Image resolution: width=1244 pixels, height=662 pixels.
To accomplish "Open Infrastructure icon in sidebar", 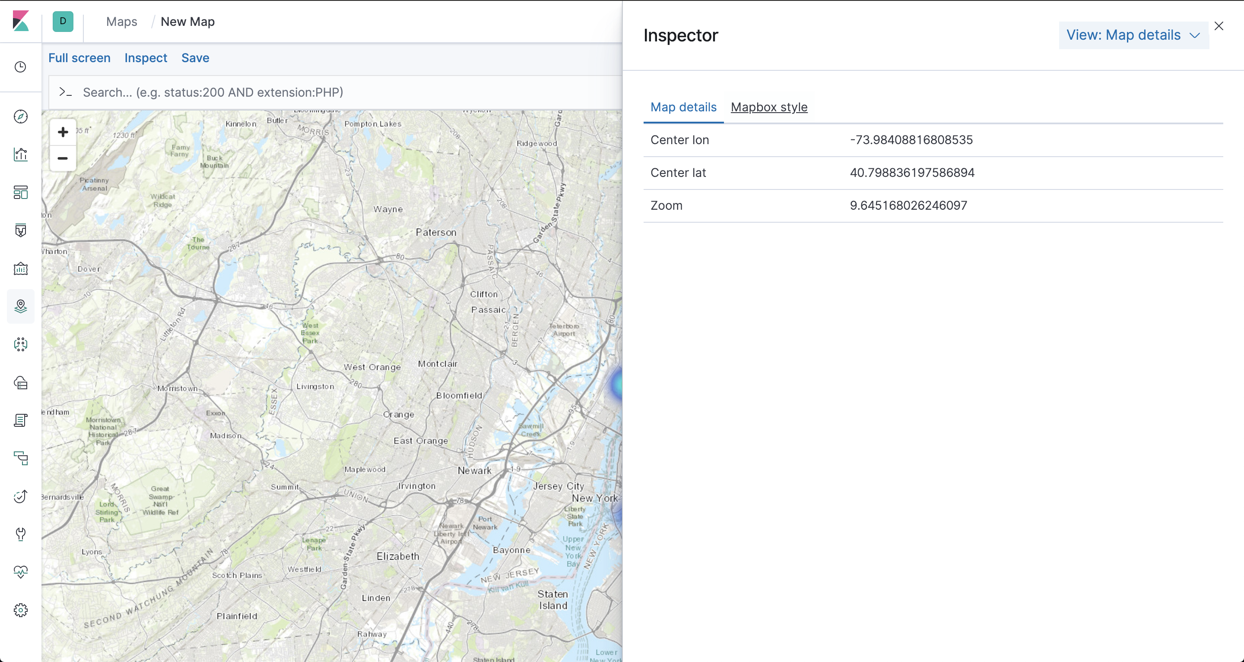I will pos(20,383).
